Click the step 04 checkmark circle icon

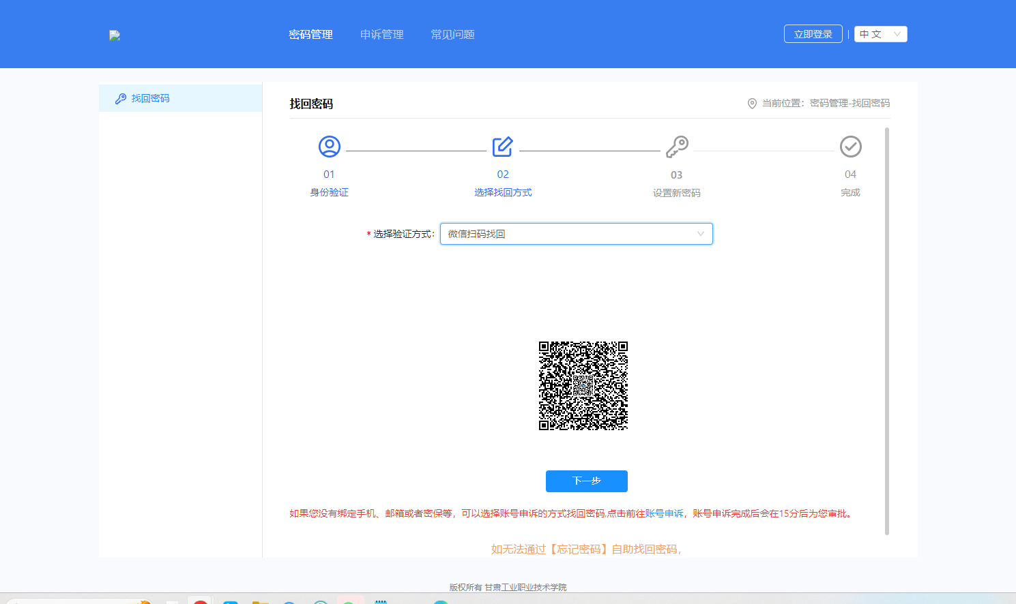tap(850, 147)
